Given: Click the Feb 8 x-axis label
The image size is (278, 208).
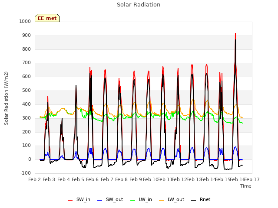Looking at the screenshot, I should click(x=122, y=179).
